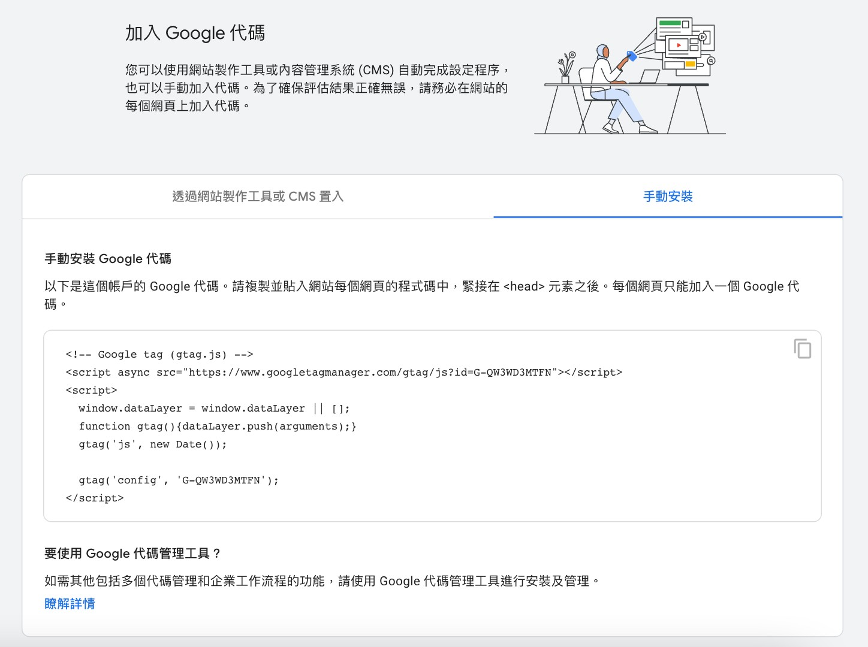Click the 要使用 Google 代碼管理工具？ heading
The width and height of the screenshot is (868, 647).
tap(132, 554)
